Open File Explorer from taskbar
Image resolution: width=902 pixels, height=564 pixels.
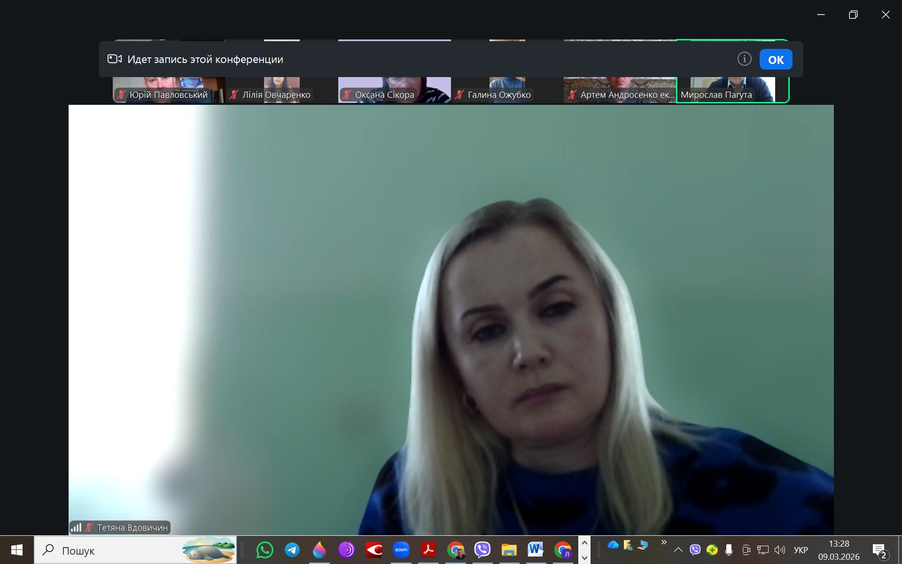pos(509,550)
